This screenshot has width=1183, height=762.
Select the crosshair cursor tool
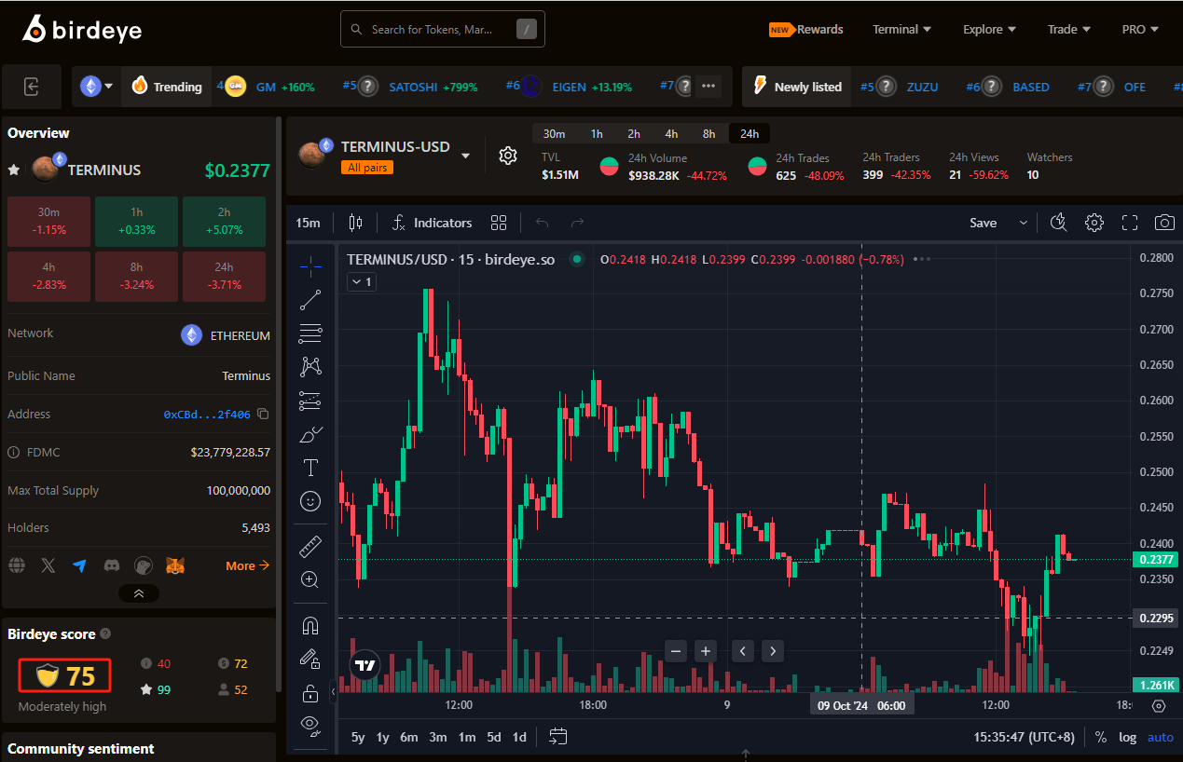310,265
